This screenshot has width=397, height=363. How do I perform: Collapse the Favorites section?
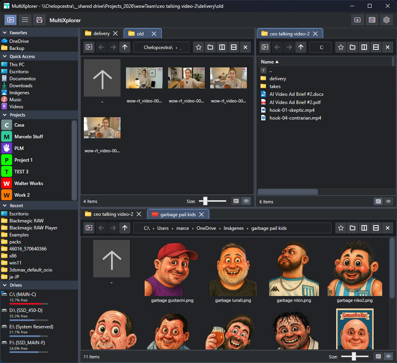tap(5, 33)
